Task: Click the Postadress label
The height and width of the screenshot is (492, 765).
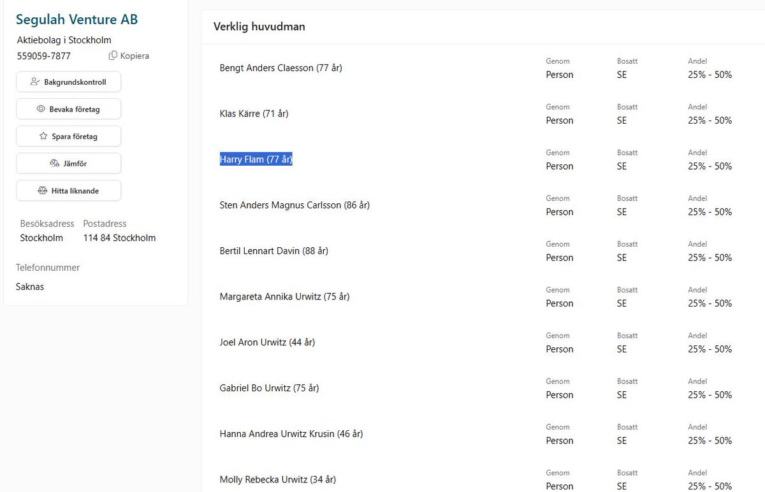Action: [x=105, y=224]
